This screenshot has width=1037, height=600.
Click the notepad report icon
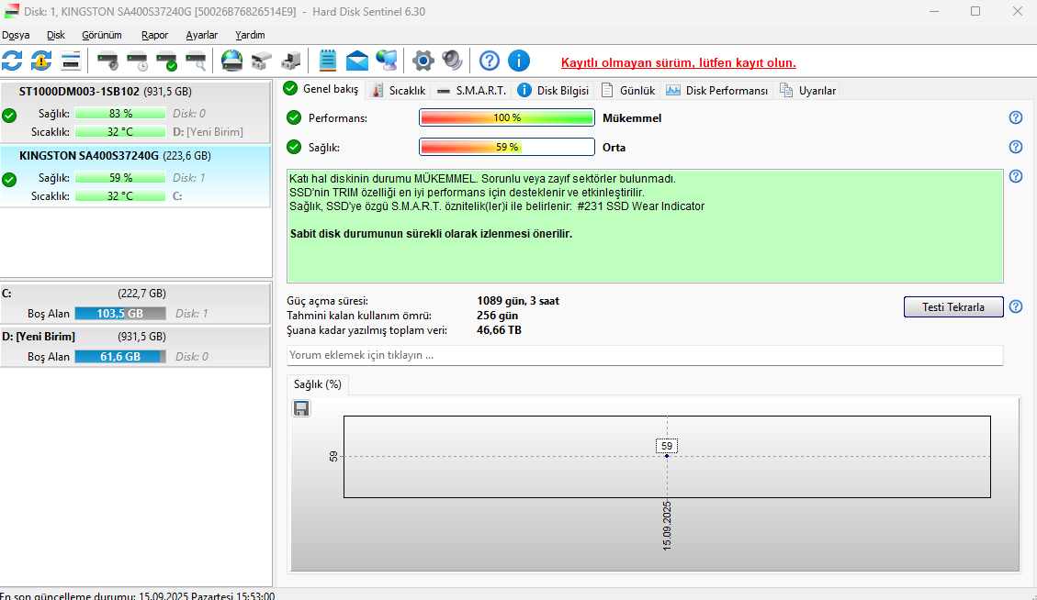click(x=327, y=61)
